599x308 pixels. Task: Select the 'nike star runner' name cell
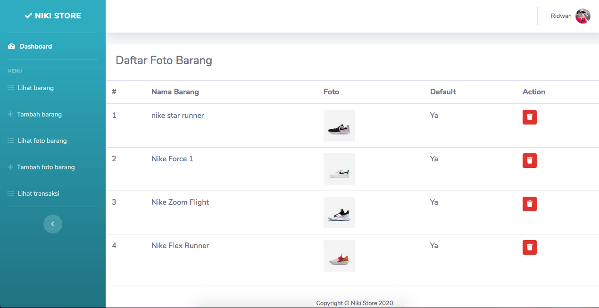(x=178, y=115)
